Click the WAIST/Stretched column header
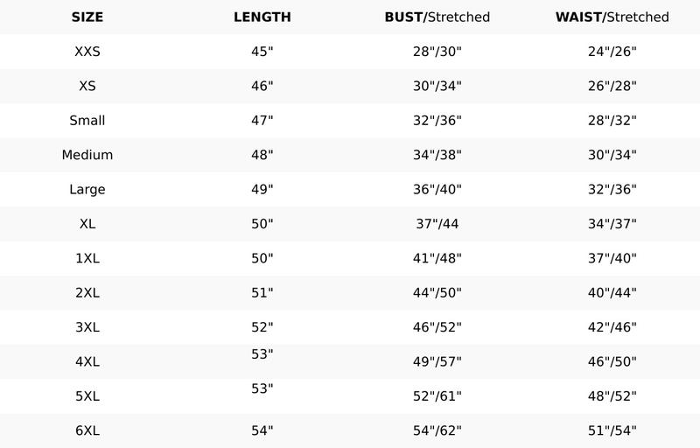Image resolution: width=700 pixels, height=448 pixels. [x=612, y=17]
